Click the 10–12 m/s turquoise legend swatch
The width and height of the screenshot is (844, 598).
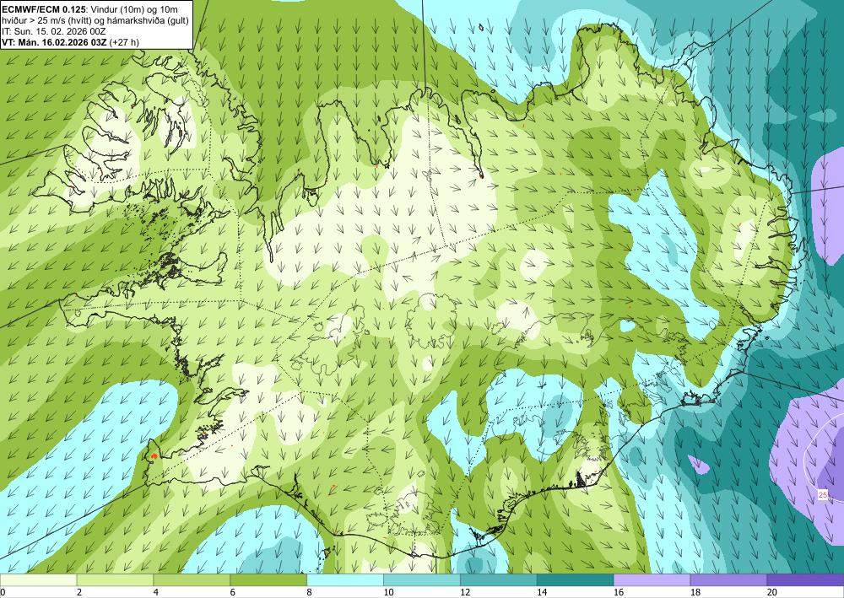point(421,580)
